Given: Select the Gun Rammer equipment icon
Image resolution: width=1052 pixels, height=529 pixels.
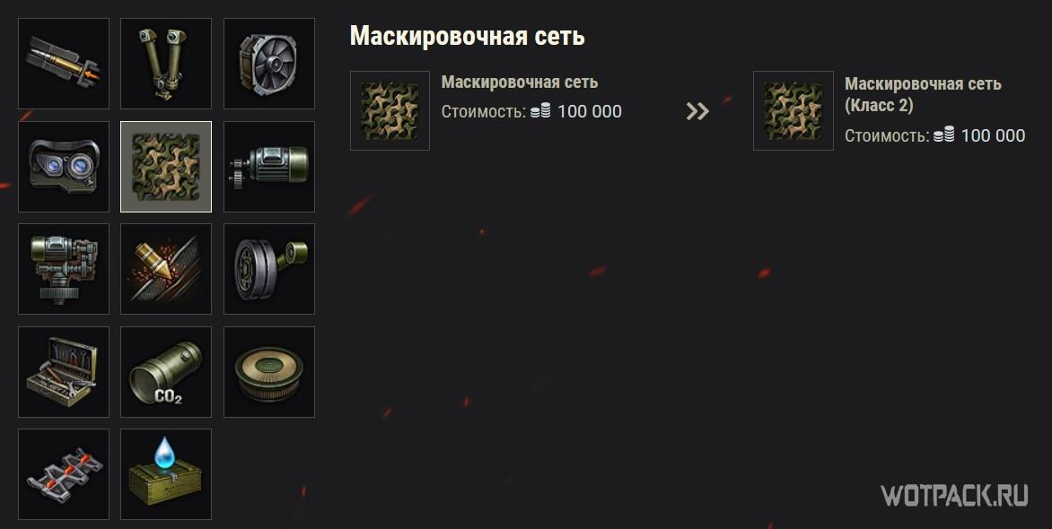Looking at the screenshot, I should coord(64,64).
